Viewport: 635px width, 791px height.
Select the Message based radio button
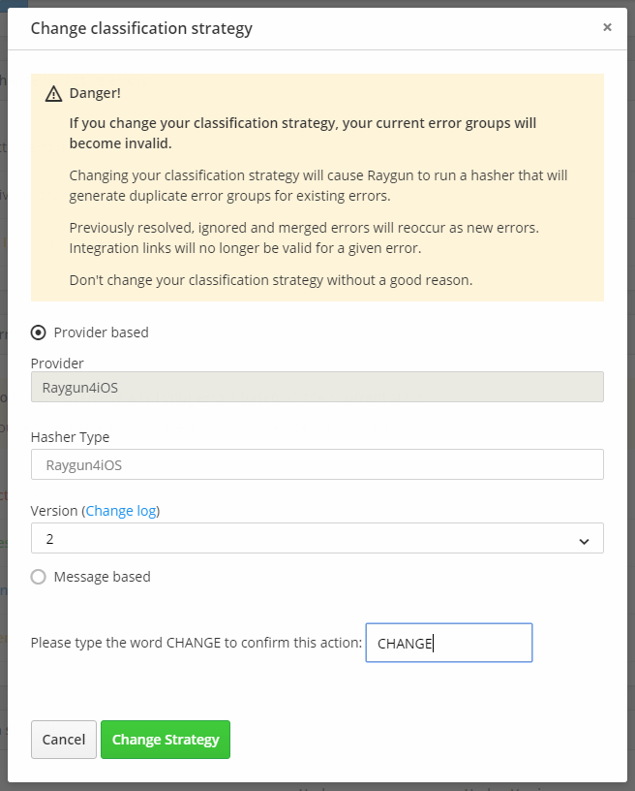(38, 576)
